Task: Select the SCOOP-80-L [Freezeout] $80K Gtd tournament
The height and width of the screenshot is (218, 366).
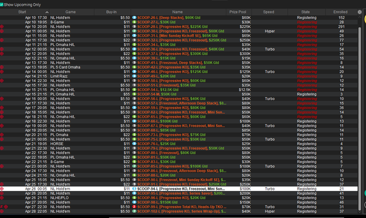Action: [179, 153]
